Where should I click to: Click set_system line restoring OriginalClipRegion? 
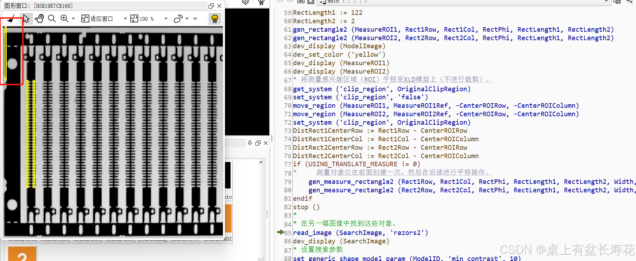pyautogui.click(x=382, y=123)
